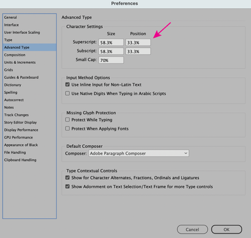251x238 pixels.
Task: Toggle Show Adornment on Text Selection checkbox
Action: pyautogui.click(x=67, y=187)
